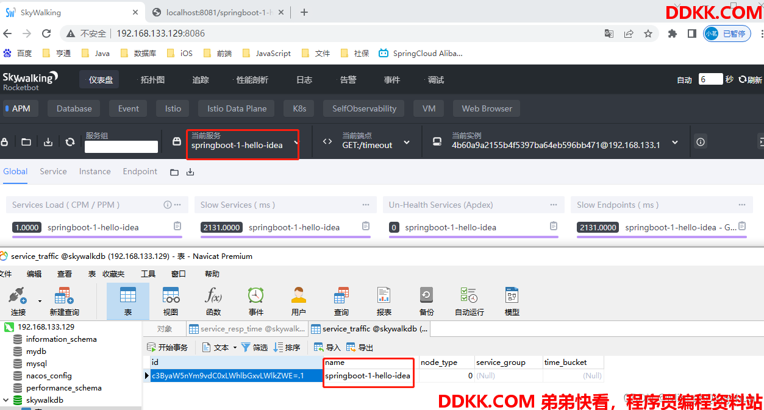Click the folder icon next to Endpoint tab
This screenshot has width=764, height=410.
coord(174,172)
